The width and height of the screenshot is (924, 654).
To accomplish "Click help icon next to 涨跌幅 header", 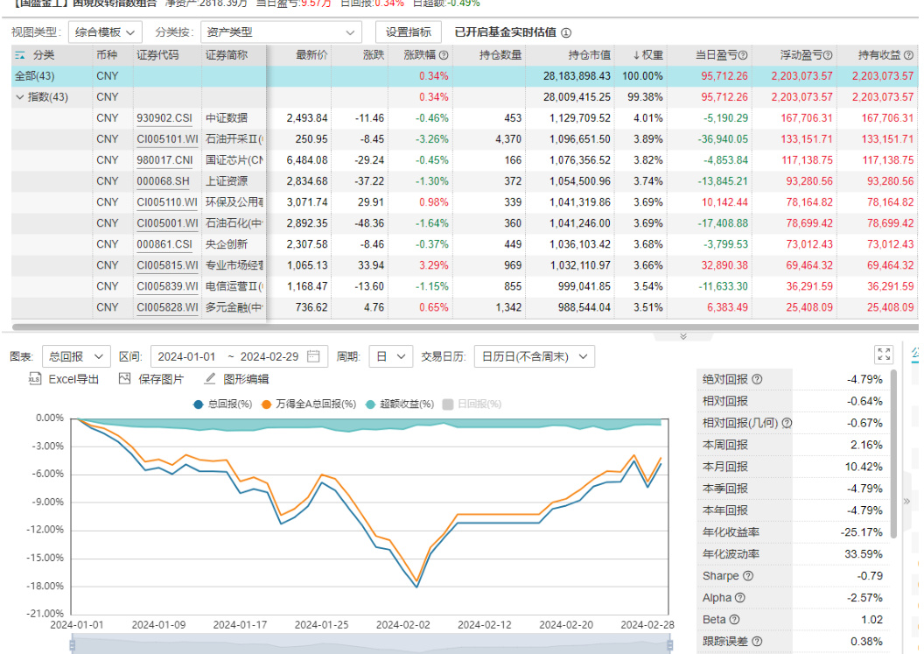I will point(444,55).
